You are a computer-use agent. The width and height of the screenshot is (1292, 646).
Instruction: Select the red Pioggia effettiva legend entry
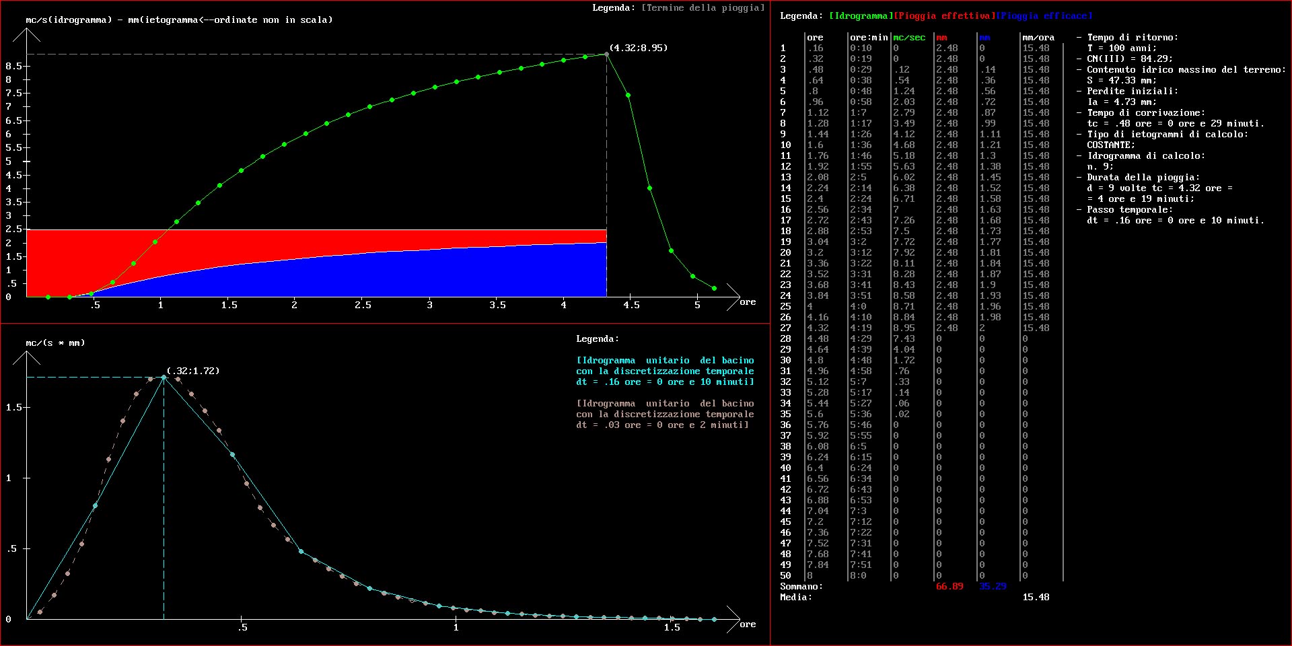pyautogui.click(x=944, y=15)
